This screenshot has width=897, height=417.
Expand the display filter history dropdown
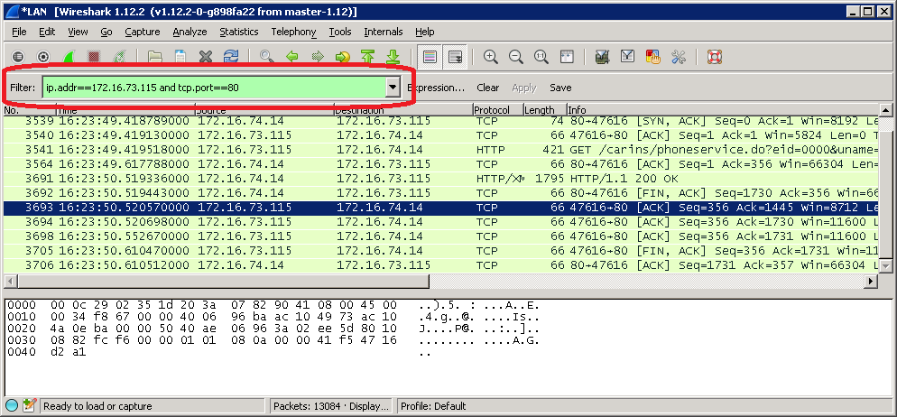(x=392, y=88)
